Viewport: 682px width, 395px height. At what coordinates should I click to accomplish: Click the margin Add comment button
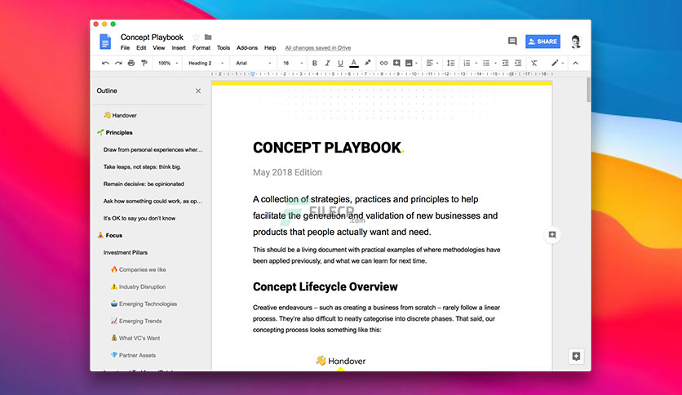[x=552, y=235]
